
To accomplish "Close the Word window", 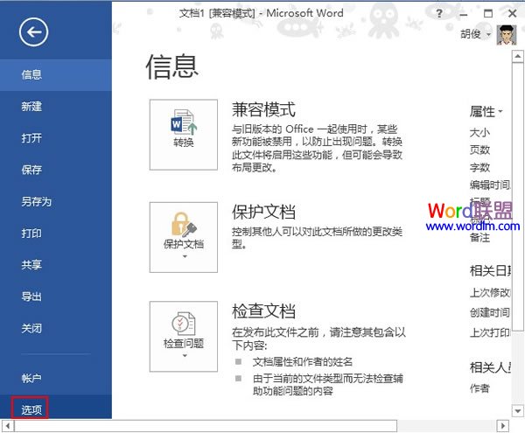I will pos(512,13).
